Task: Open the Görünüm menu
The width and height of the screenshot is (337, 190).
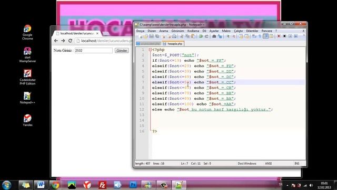Action: pos(177,31)
